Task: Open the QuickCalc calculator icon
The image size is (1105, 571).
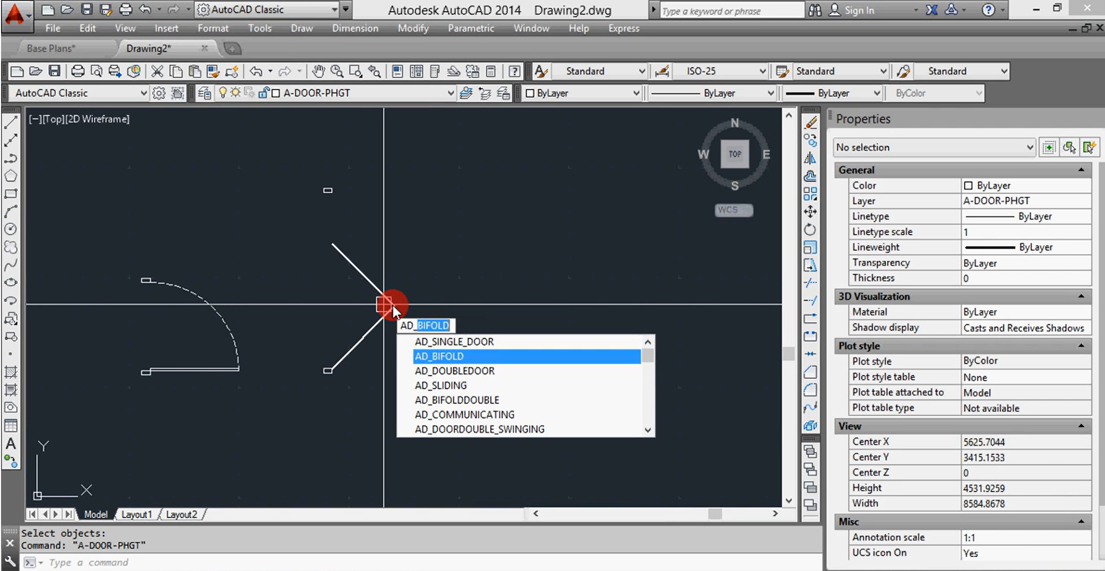Action: [491, 71]
